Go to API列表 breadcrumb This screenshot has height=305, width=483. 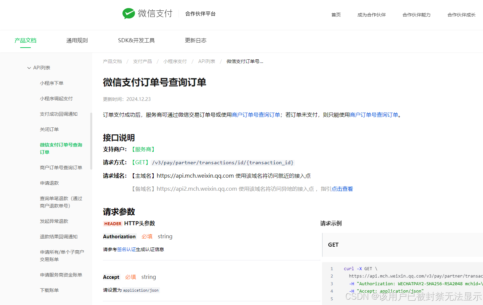tap(207, 61)
